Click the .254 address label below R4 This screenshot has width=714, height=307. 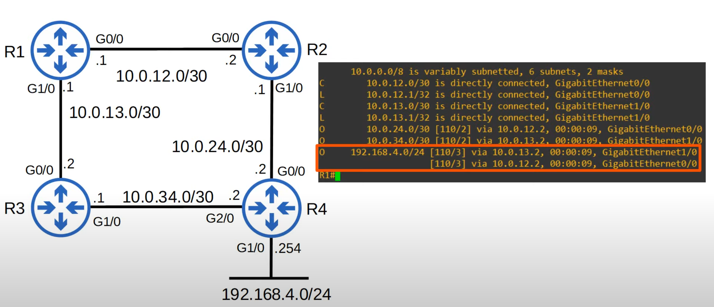click(x=288, y=248)
